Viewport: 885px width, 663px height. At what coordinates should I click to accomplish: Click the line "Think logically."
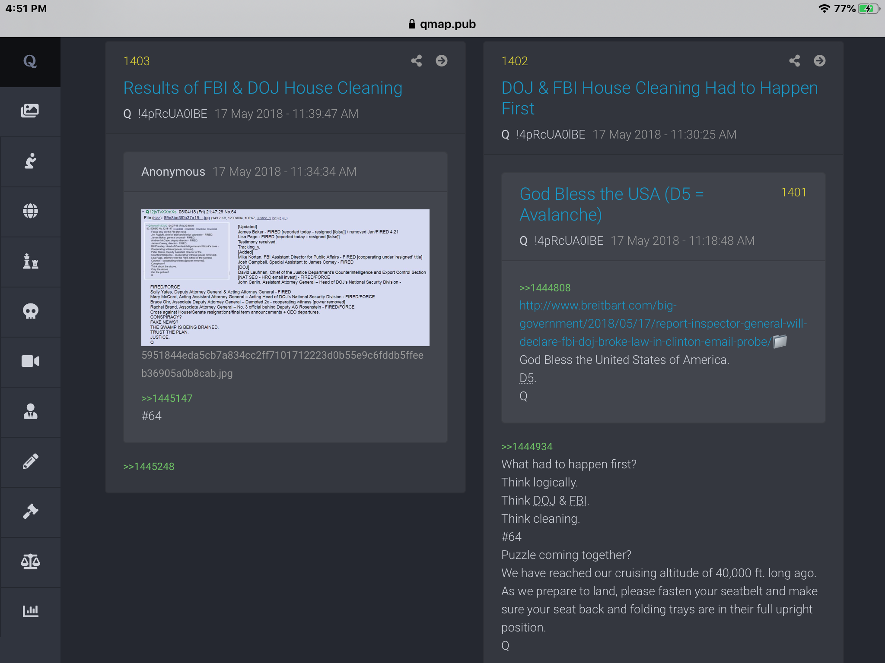[540, 483]
